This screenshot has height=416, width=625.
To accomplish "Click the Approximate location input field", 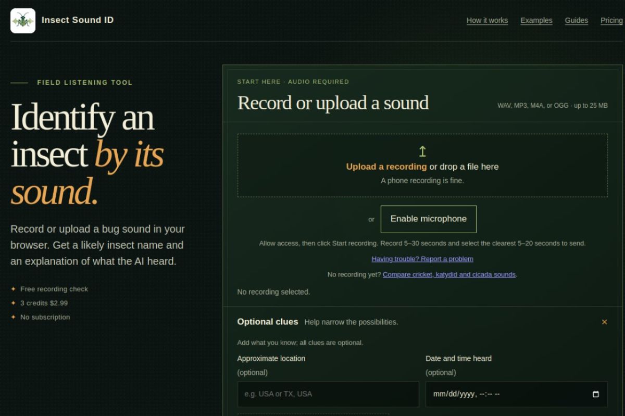I will tap(328, 394).
